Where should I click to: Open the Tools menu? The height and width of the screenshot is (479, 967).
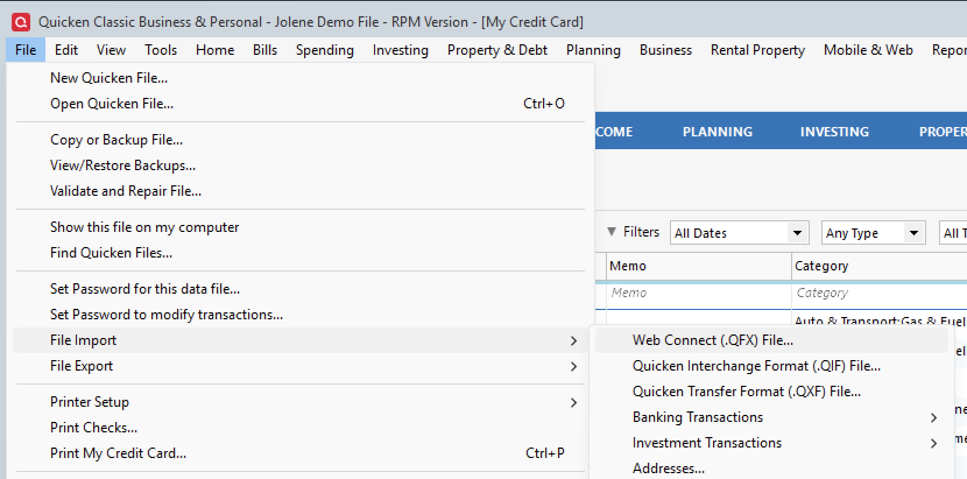[161, 50]
